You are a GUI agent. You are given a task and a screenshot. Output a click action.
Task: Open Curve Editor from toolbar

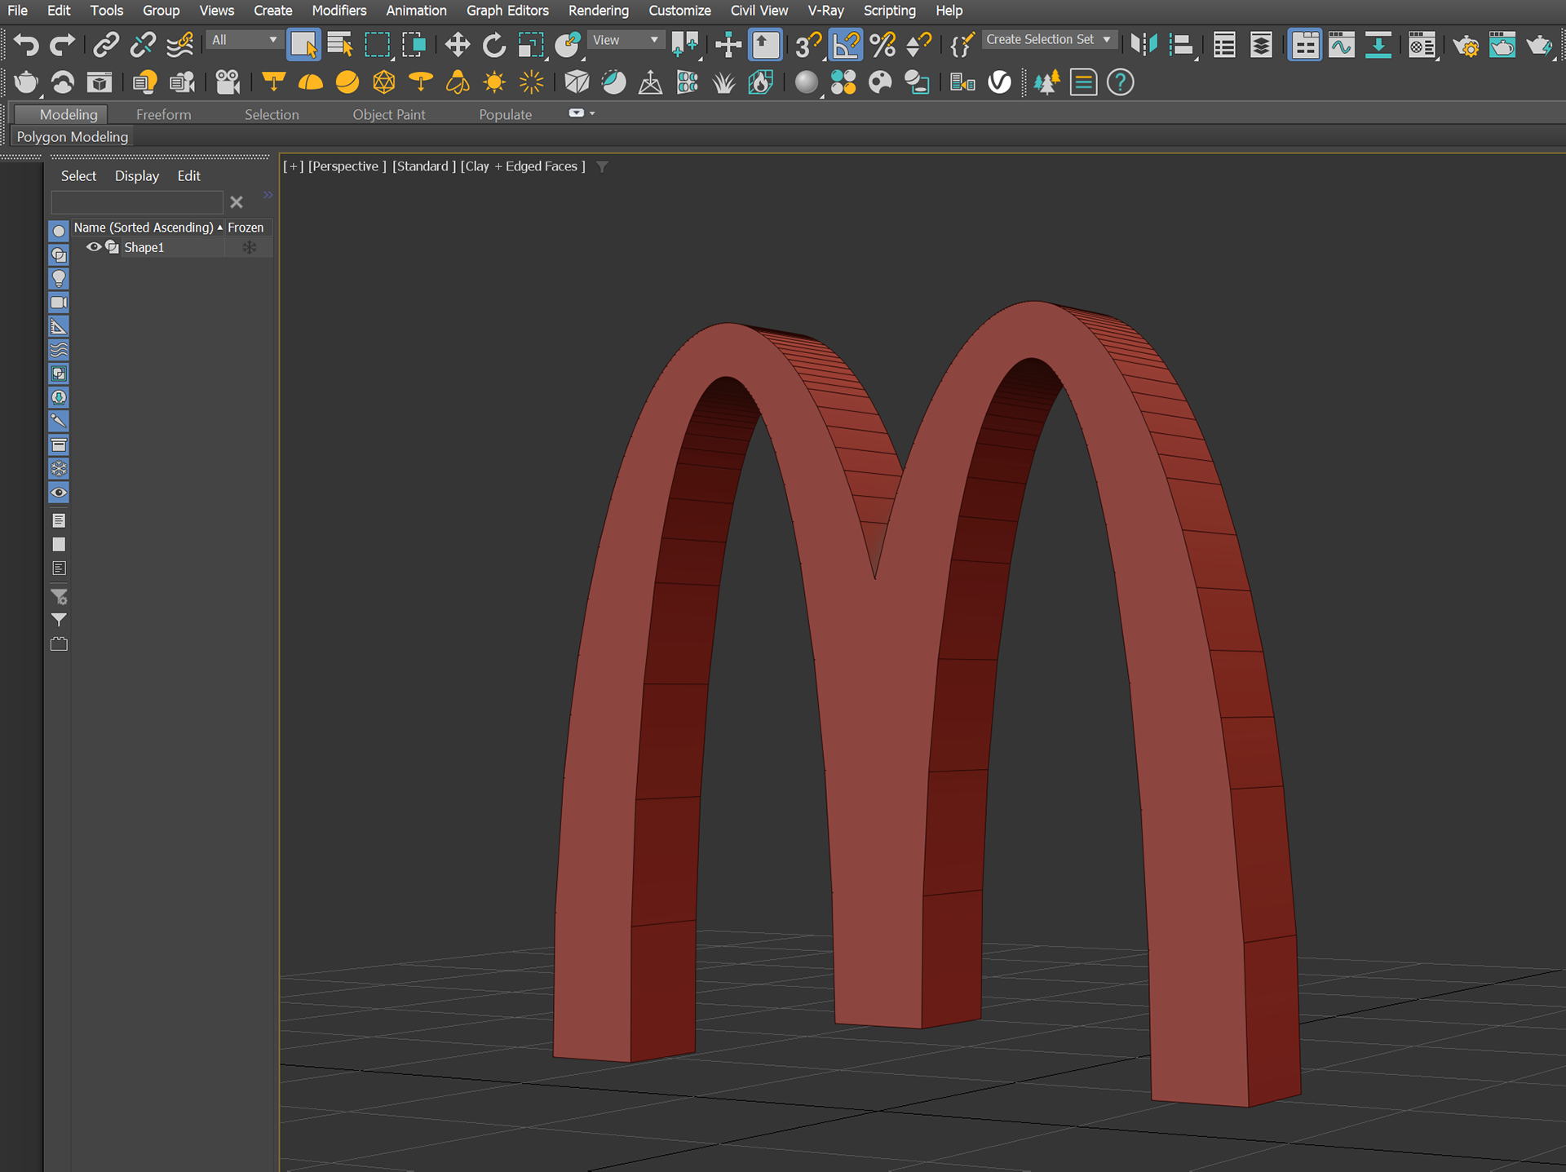click(1341, 45)
